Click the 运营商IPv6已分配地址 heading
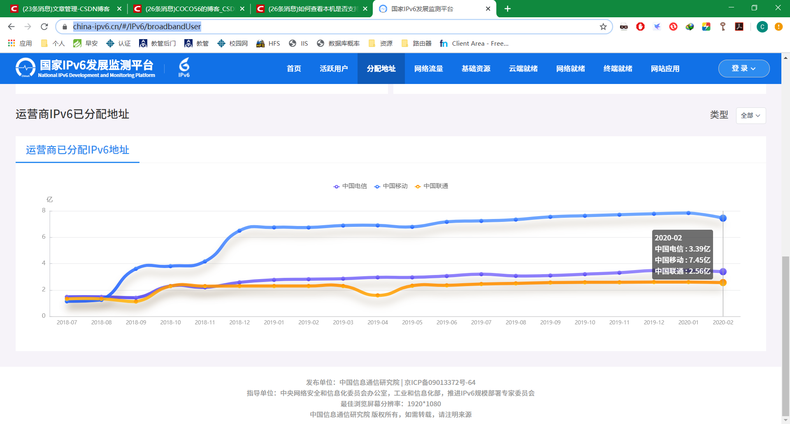Viewport: 790px width, 424px height. (x=72, y=114)
